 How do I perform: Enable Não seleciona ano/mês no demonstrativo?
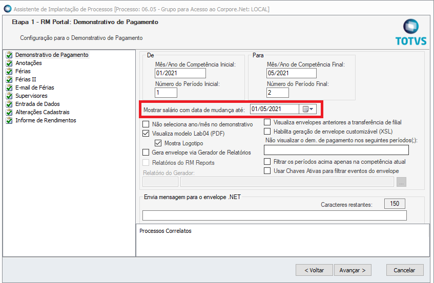click(x=146, y=124)
